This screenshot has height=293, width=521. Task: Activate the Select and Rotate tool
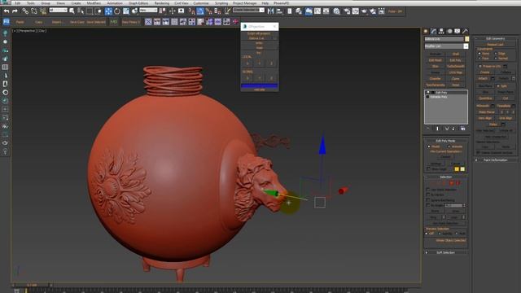[117, 11]
